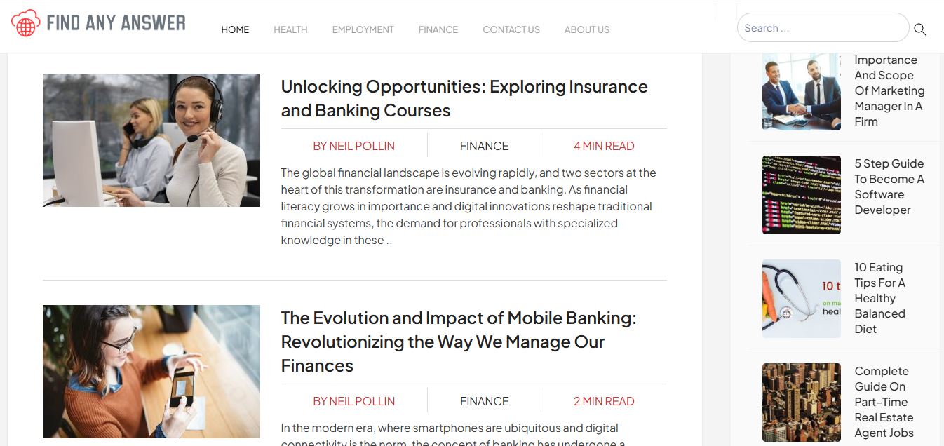This screenshot has height=446, width=944.
Task: Visit the About Us page
Action: 586,29
